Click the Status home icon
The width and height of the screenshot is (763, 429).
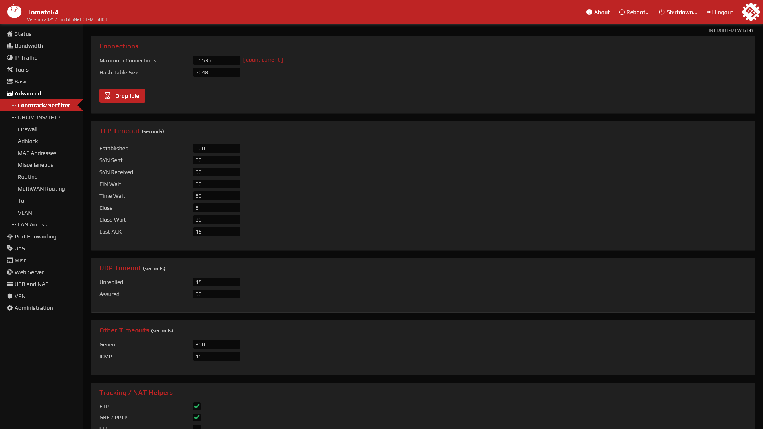(10, 34)
